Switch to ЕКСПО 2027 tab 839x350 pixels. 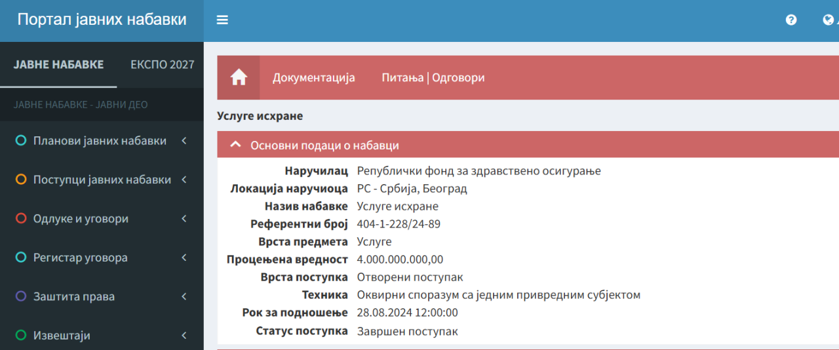[x=163, y=64]
